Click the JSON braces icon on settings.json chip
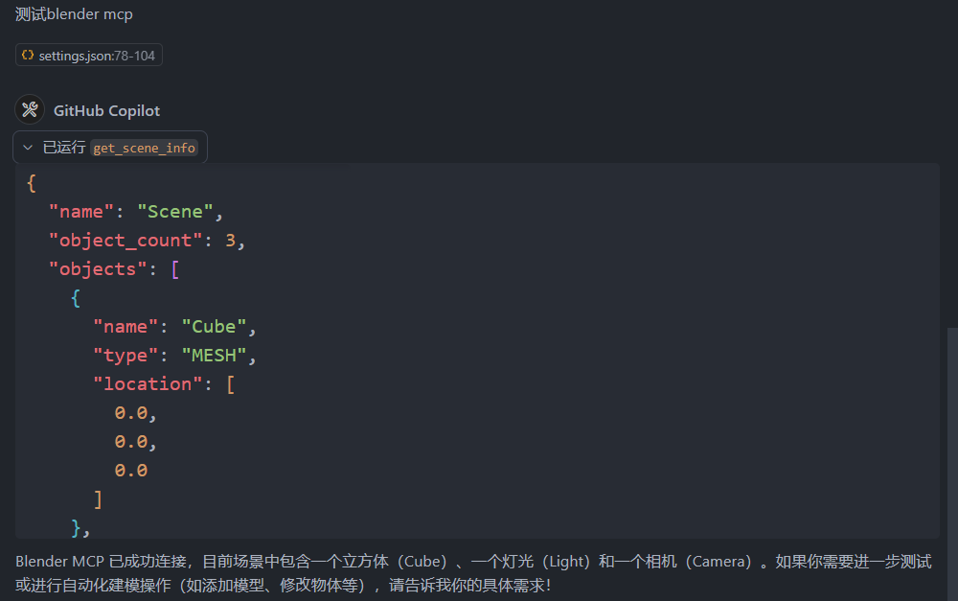Viewport: 958px width, 601px height. (28, 55)
